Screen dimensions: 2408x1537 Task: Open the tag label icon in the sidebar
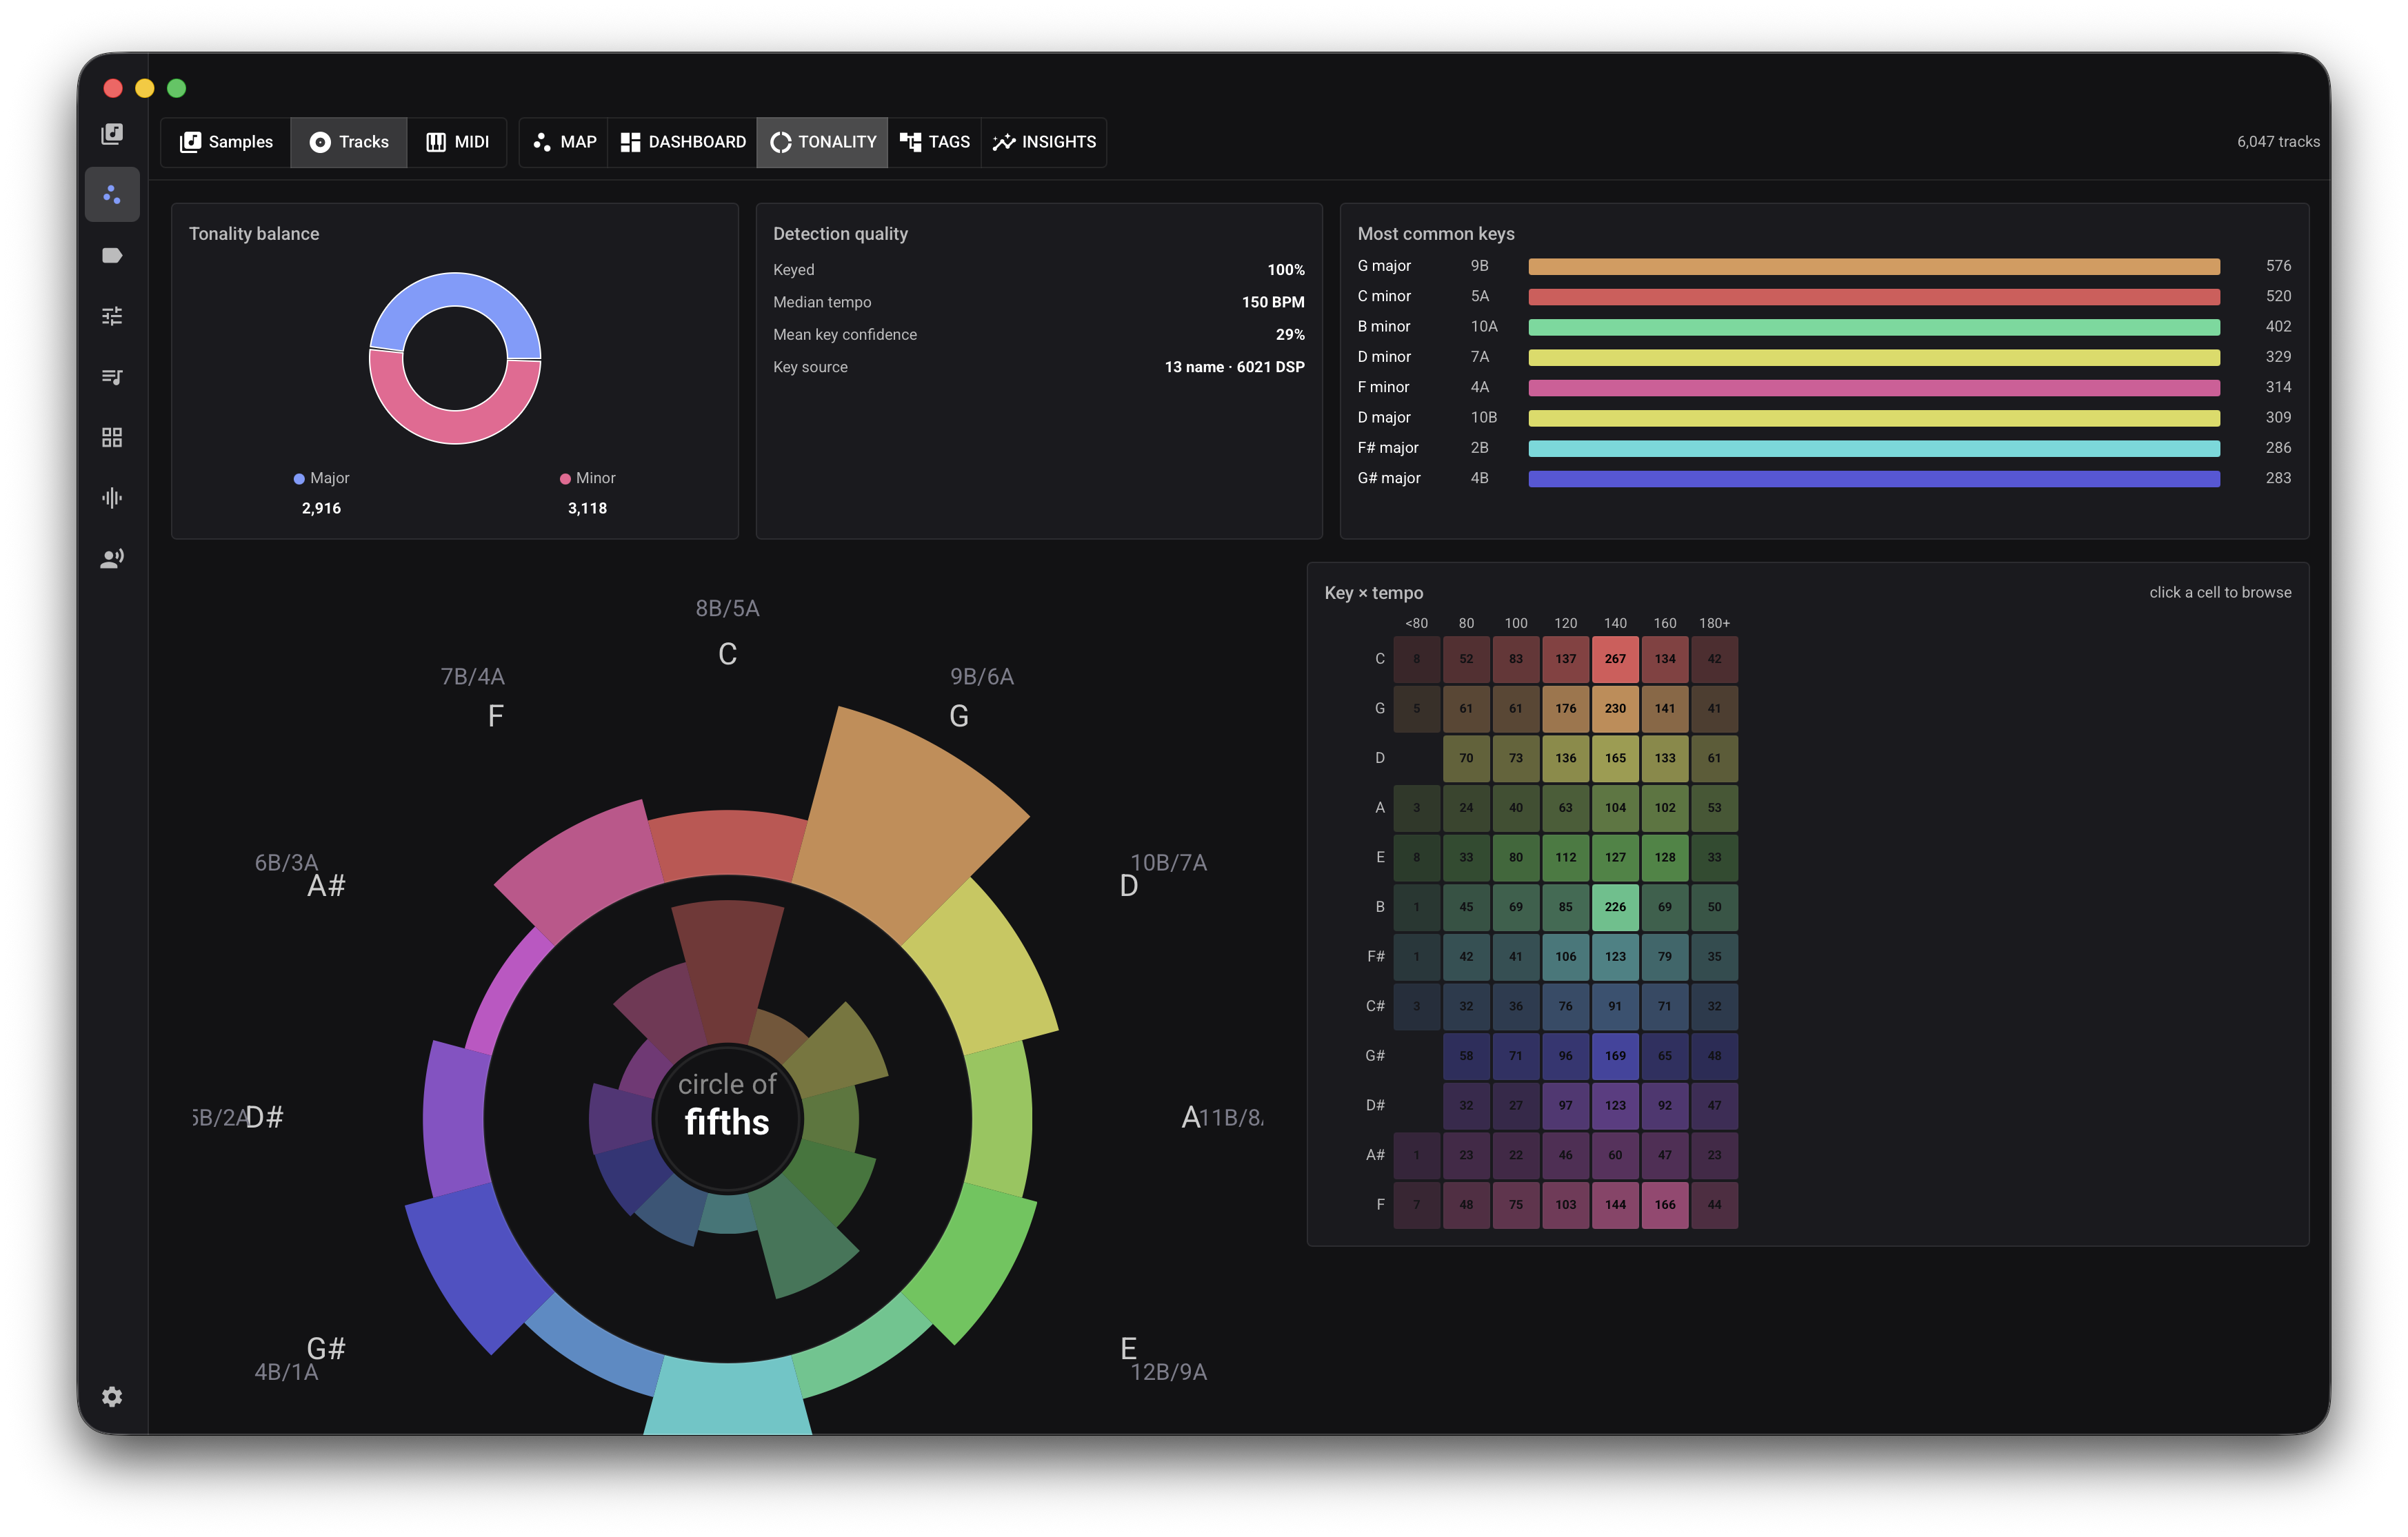click(112, 255)
